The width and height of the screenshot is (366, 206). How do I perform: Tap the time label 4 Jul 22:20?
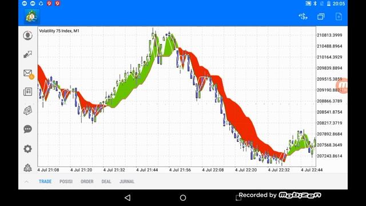(246, 170)
